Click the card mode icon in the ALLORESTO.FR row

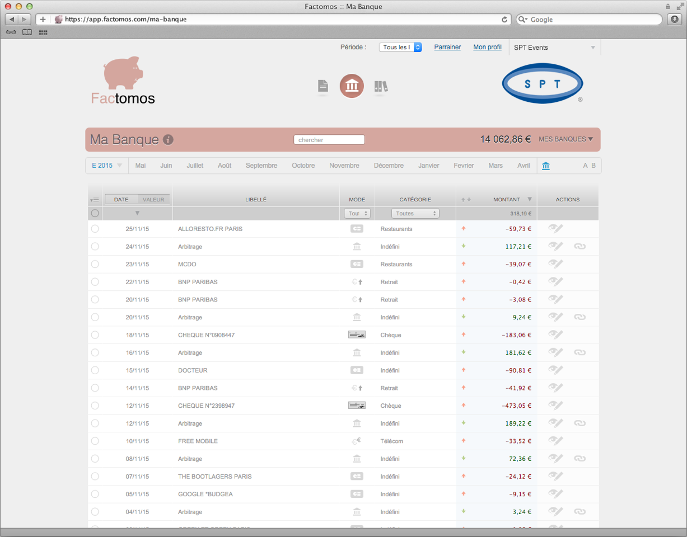pos(357,228)
